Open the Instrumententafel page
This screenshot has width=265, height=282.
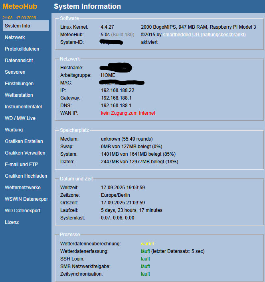[24, 107]
